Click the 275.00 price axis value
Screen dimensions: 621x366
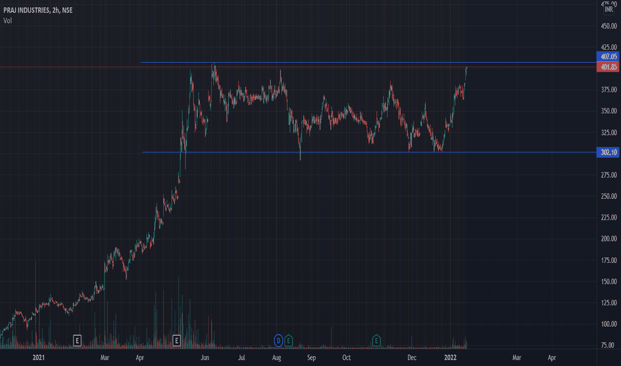pos(609,175)
